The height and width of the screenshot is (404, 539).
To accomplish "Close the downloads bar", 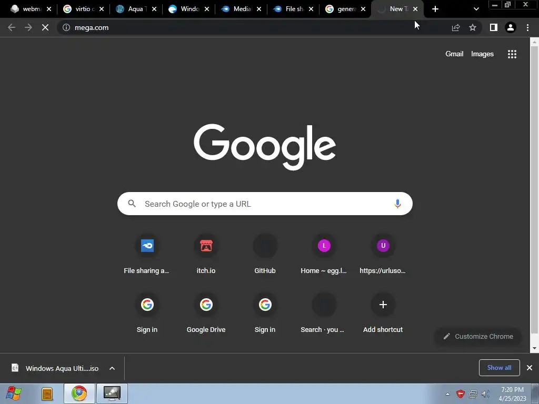I will click(x=530, y=368).
